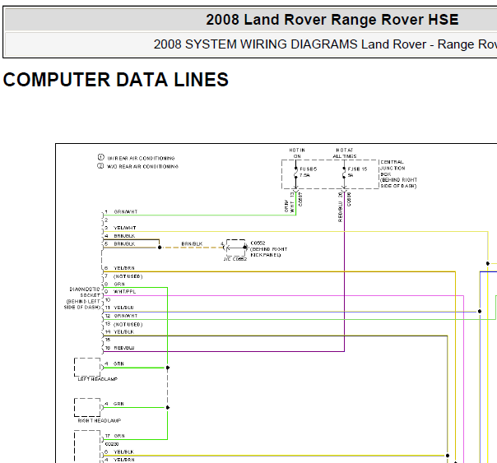Click pin 14 'YEL/BLK' on diagnostic socket

124,332
